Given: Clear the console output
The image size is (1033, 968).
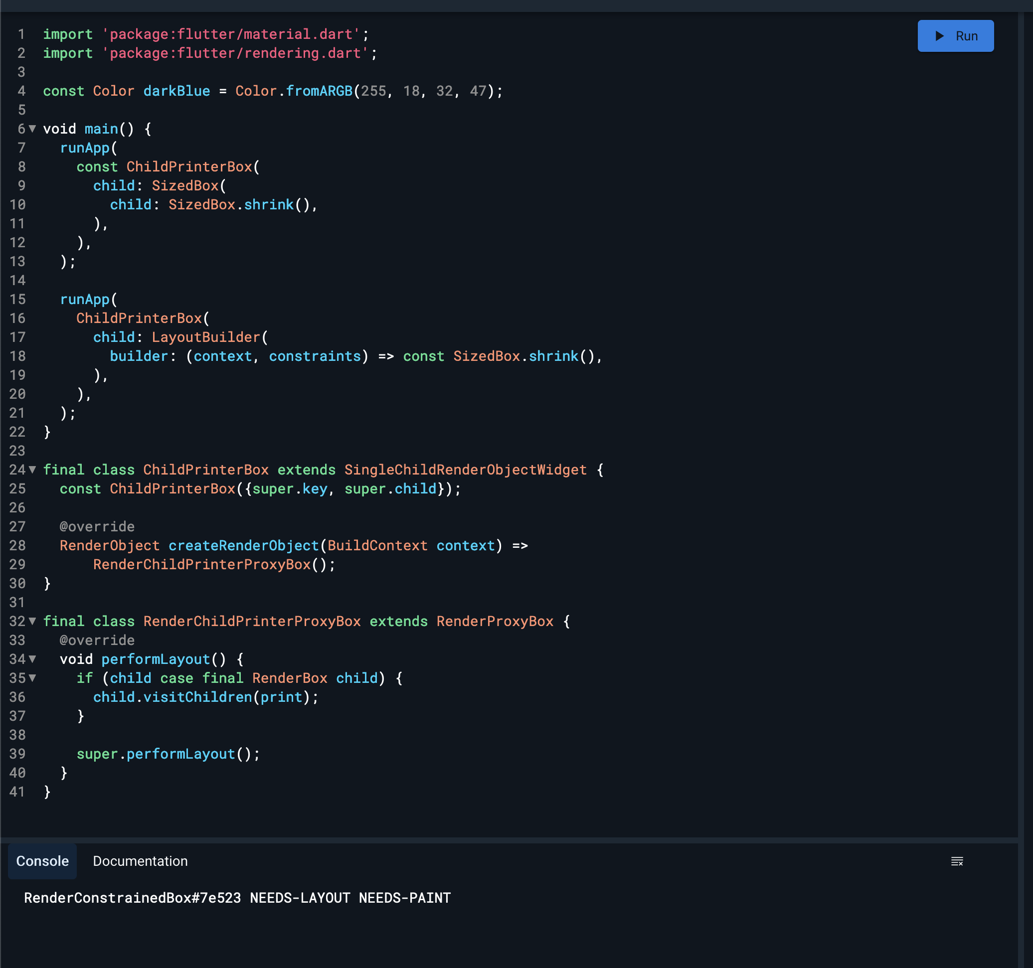Looking at the screenshot, I should point(958,861).
